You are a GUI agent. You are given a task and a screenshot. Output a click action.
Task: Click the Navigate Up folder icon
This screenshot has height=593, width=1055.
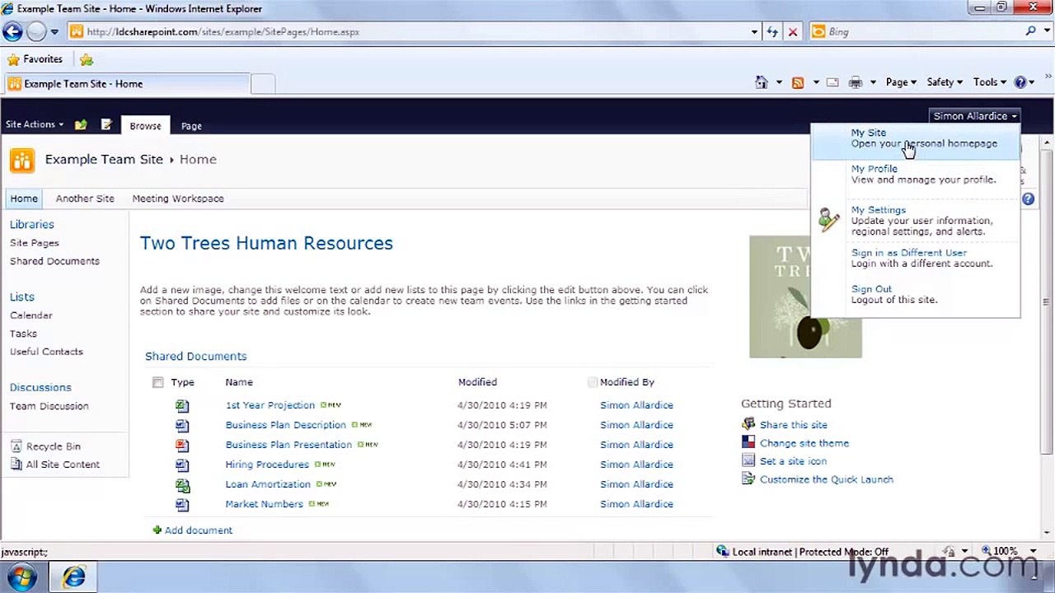click(x=81, y=125)
